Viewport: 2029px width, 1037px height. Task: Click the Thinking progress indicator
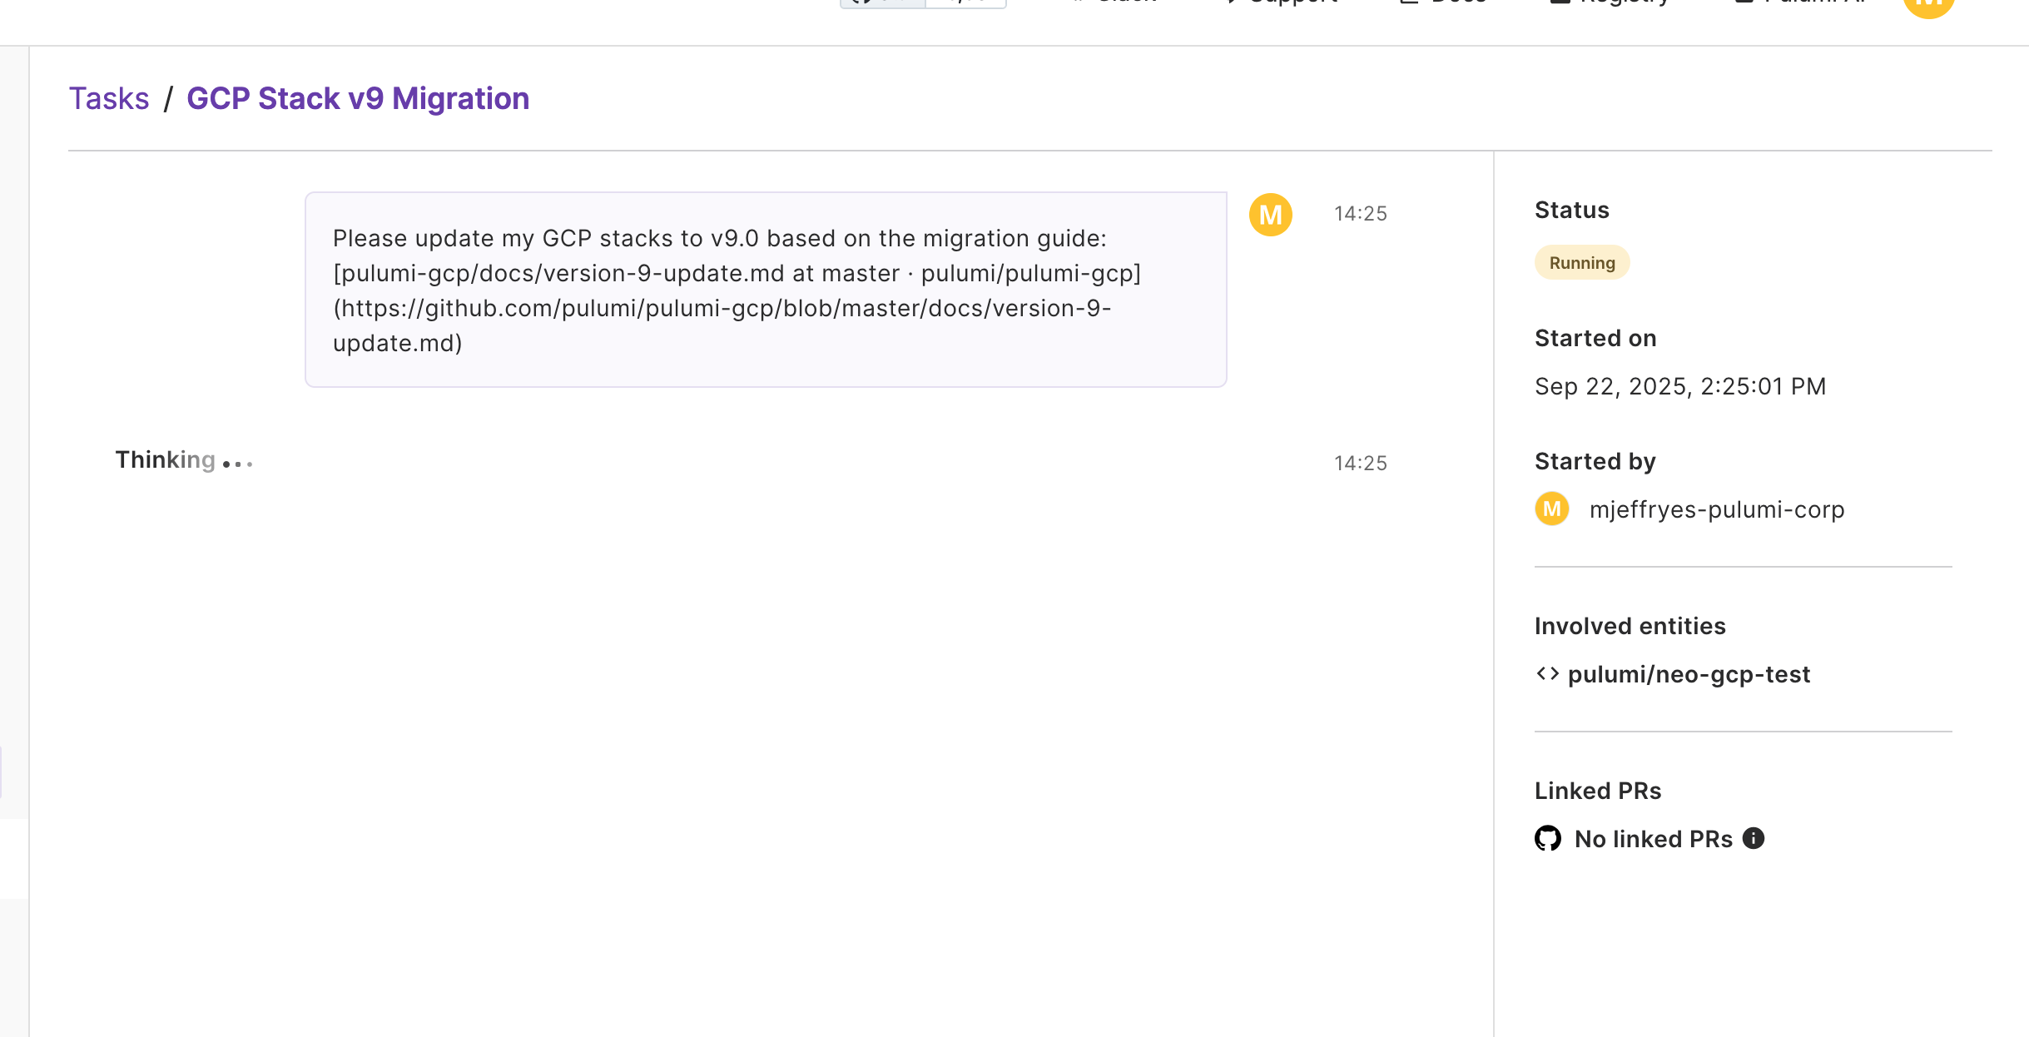184,460
